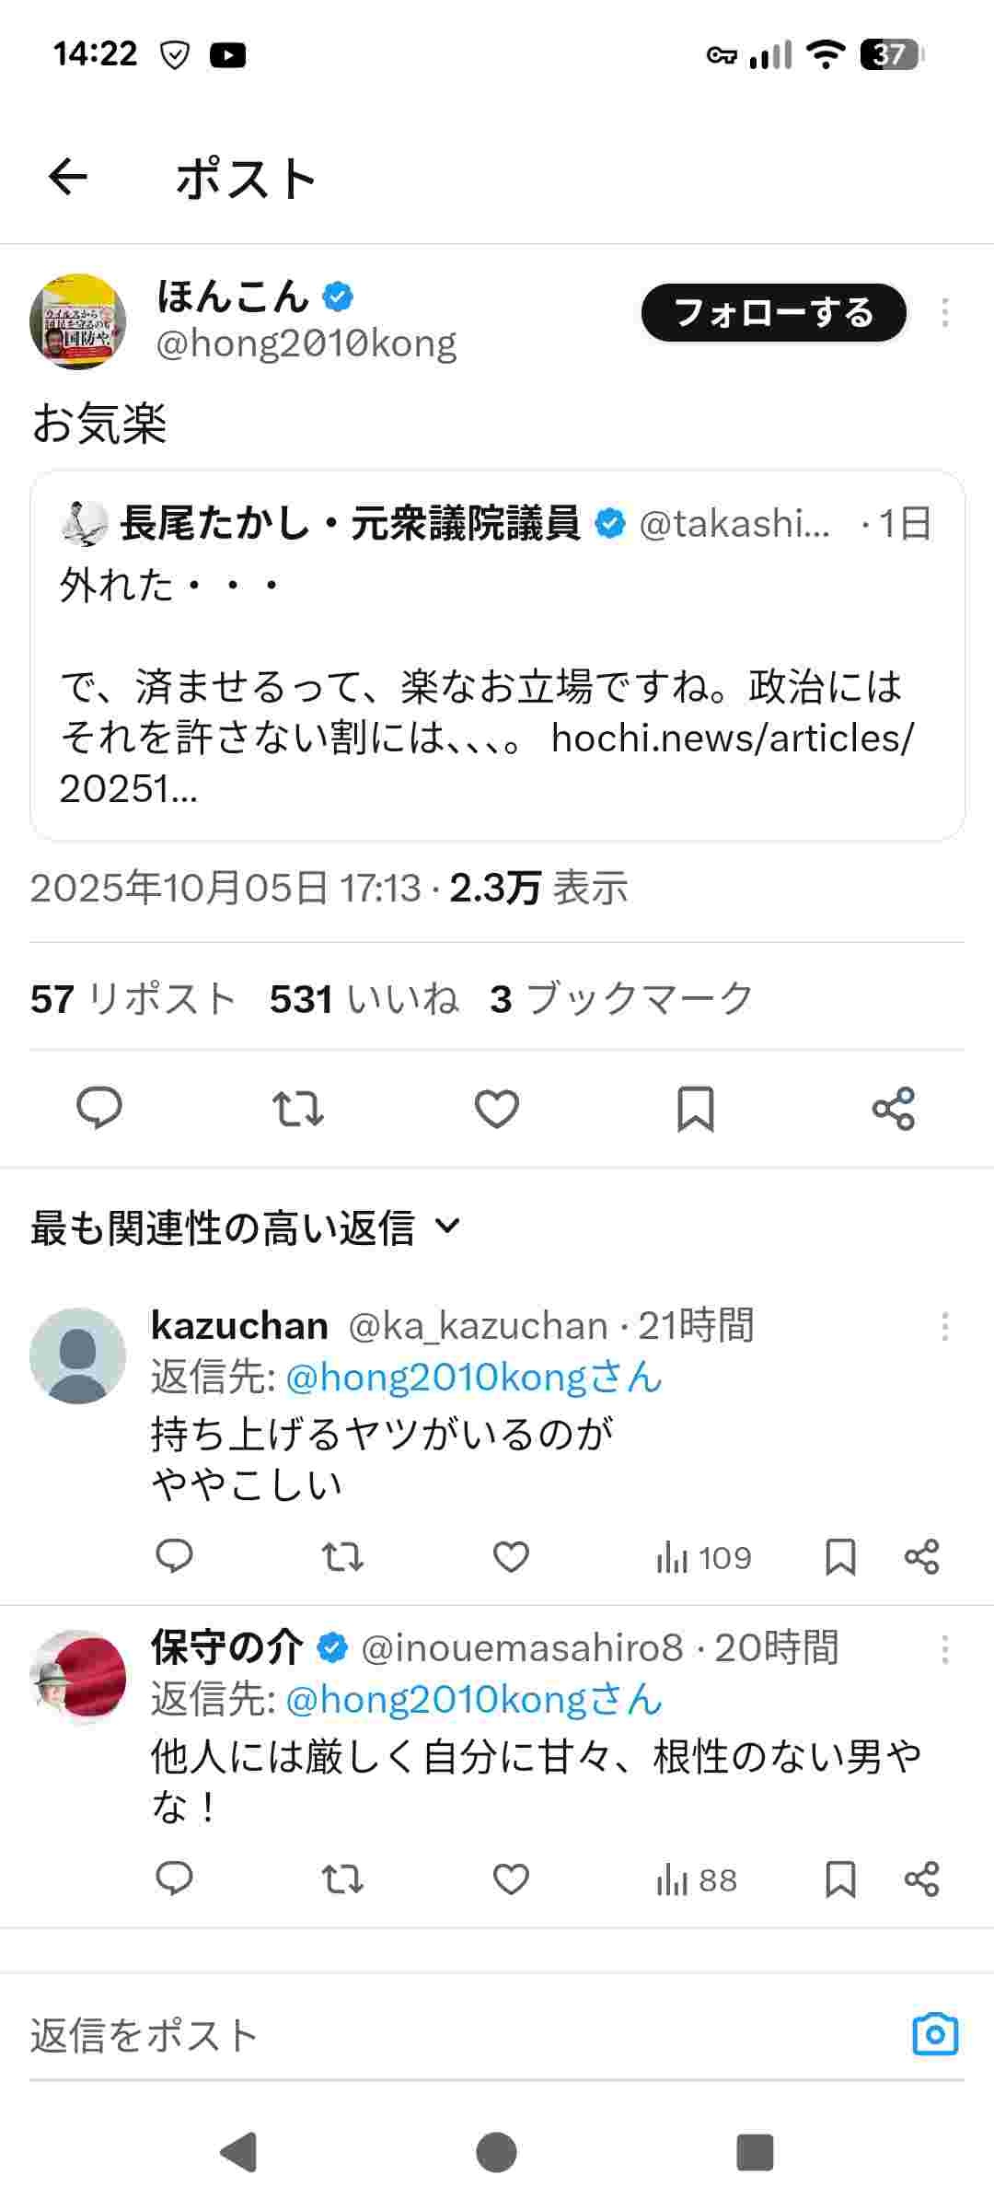This screenshot has height=2210, width=994.
Task: Open ほんこん's profile picture
Action: [x=78, y=321]
